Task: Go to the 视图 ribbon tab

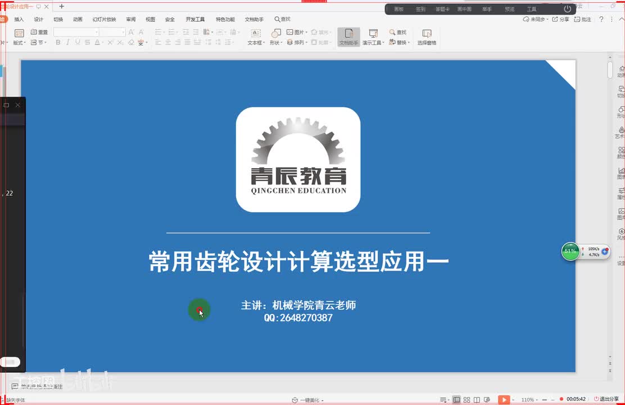Action: pyautogui.click(x=150, y=19)
